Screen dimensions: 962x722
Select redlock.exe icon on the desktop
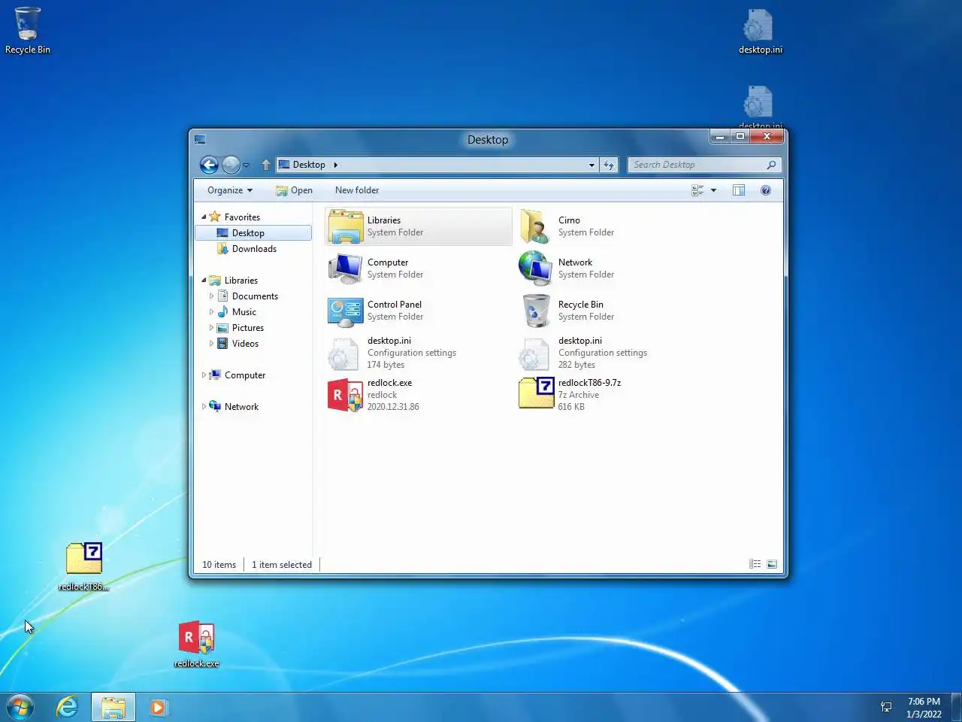[197, 645]
